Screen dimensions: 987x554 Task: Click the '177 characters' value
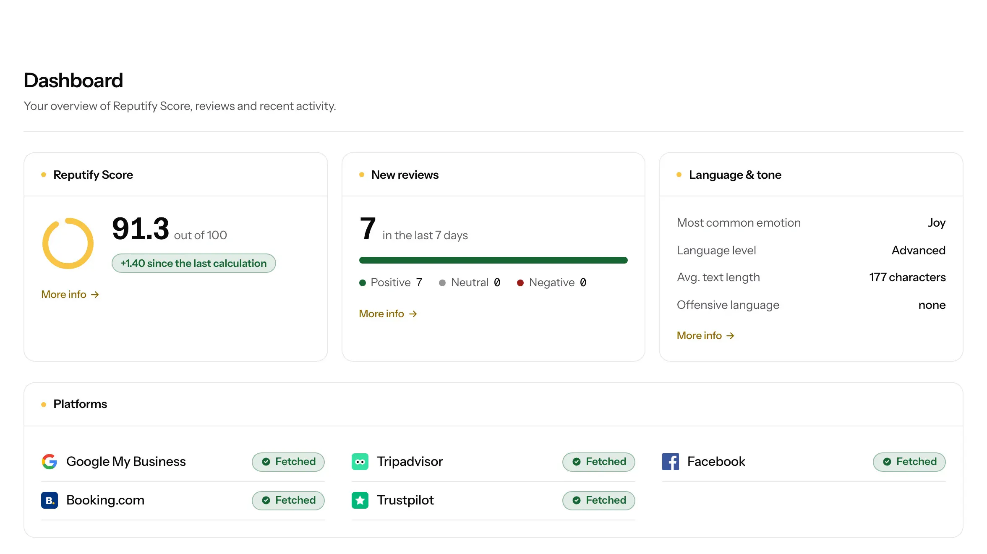pos(907,277)
